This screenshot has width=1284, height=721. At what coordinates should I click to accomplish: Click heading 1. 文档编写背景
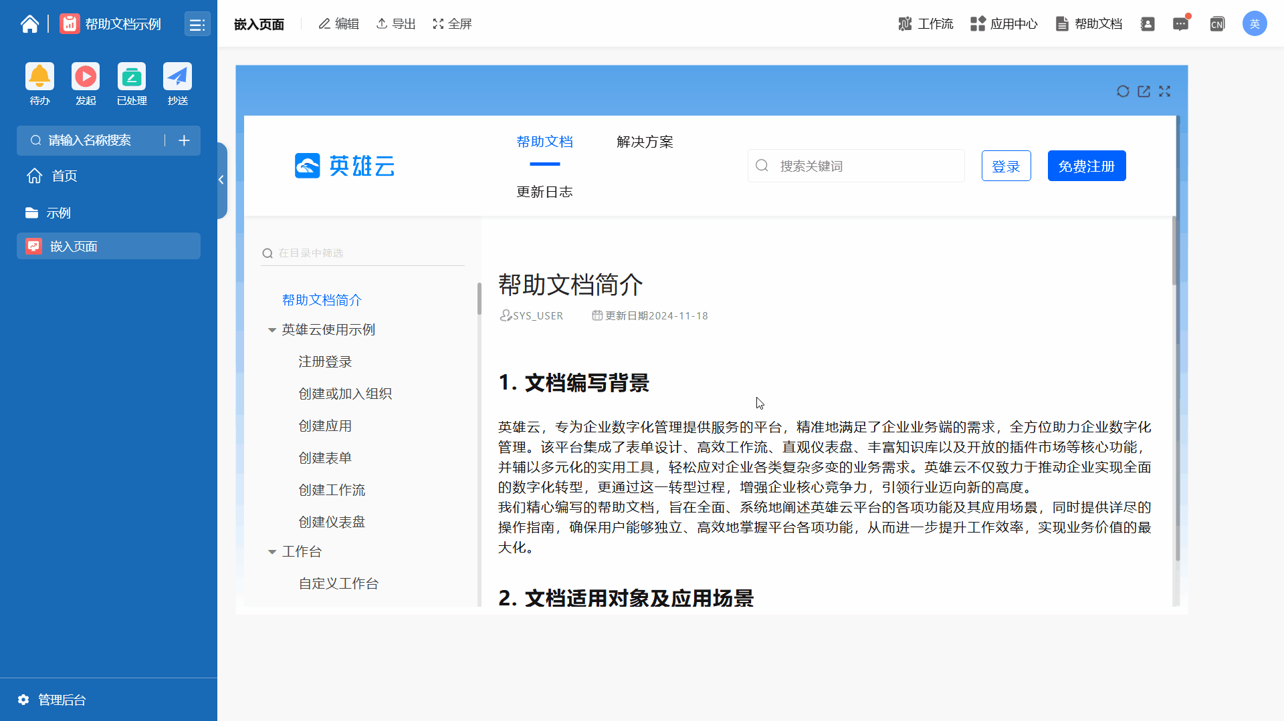coord(574,383)
